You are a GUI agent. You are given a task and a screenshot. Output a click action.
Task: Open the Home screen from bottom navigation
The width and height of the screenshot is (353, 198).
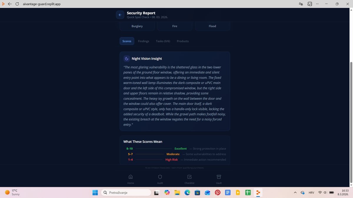130,179
